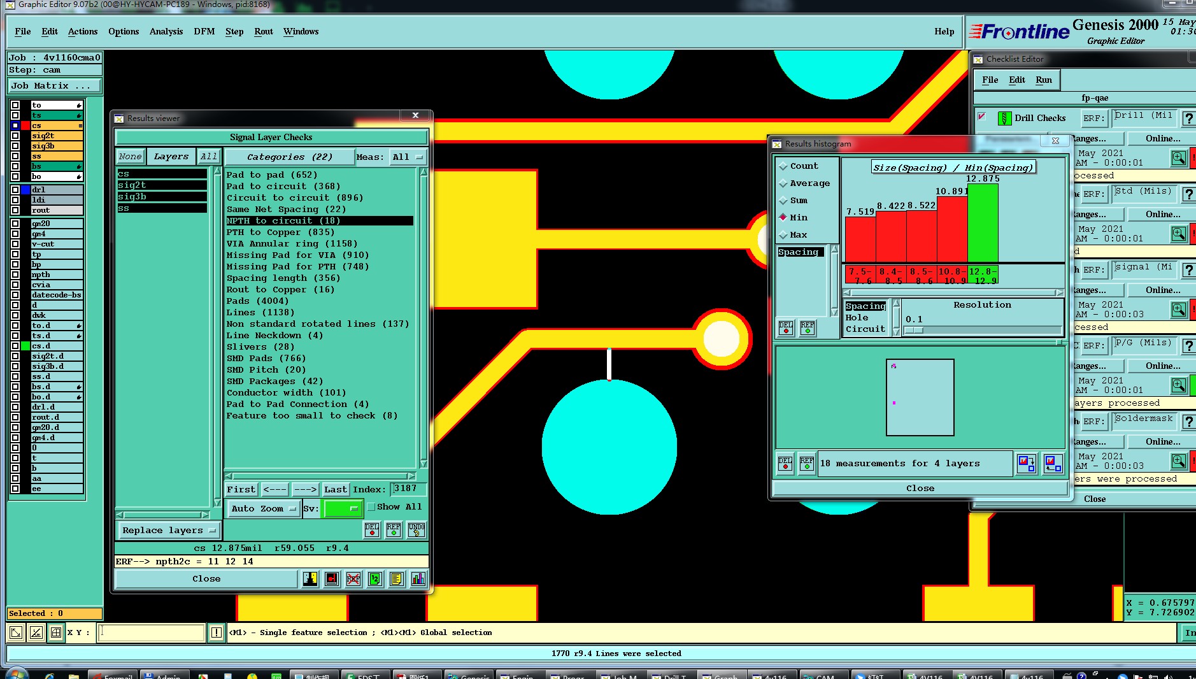Click the Job Matrix button
1196x679 pixels.
[x=54, y=85]
